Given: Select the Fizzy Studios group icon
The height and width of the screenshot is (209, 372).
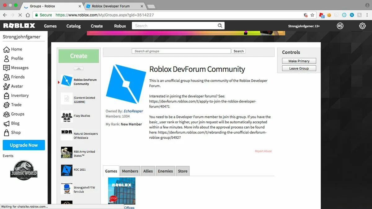Looking at the screenshot, I should (67, 117).
